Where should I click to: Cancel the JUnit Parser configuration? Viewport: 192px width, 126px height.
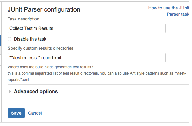tap(35, 113)
